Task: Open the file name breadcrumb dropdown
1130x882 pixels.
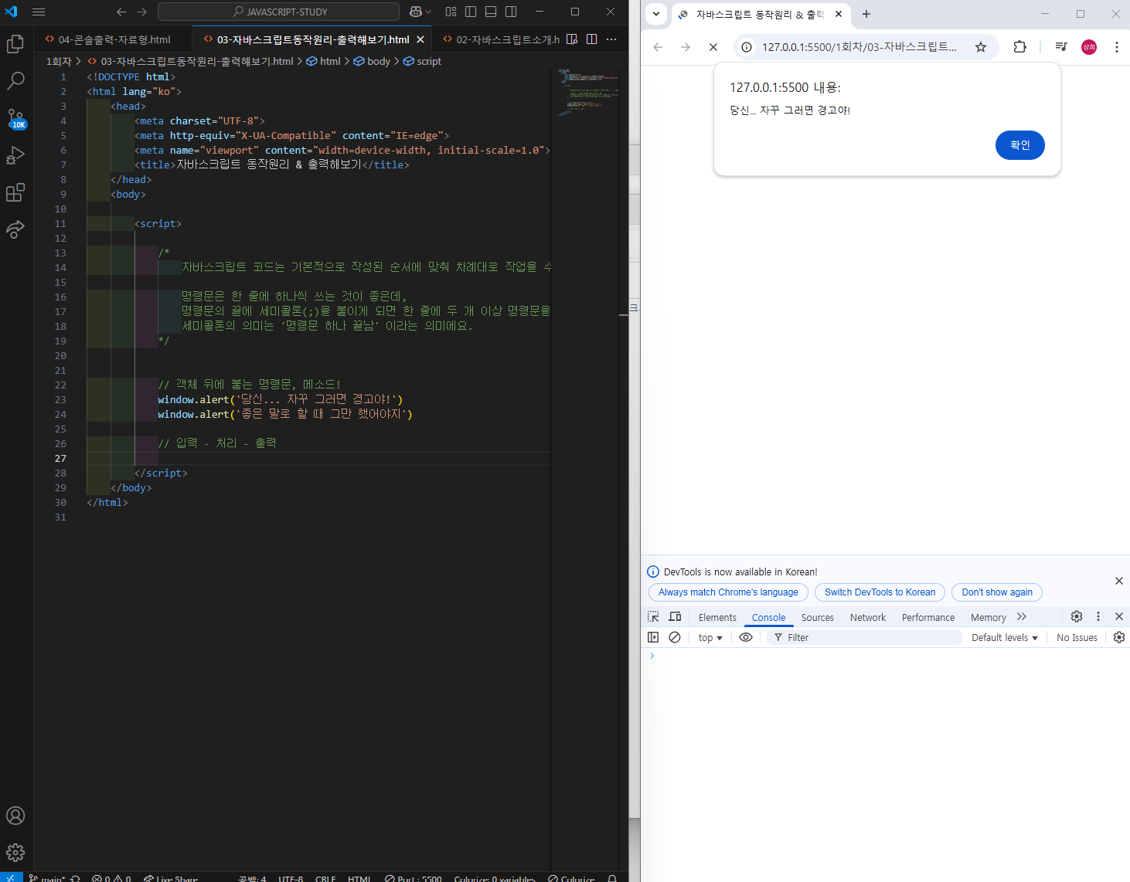Action: (x=197, y=61)
